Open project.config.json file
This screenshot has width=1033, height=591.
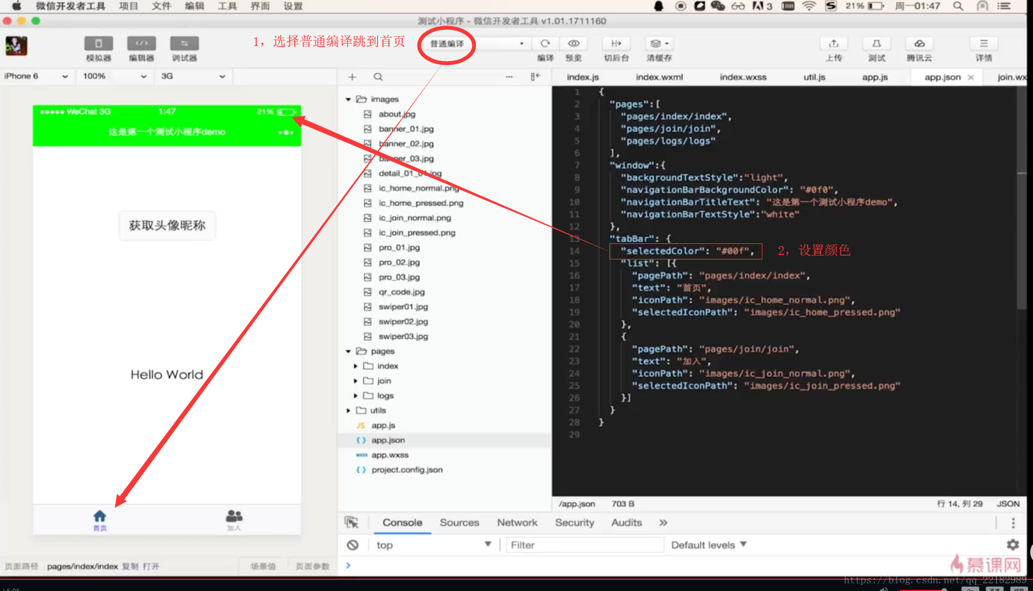pos(407,470)
